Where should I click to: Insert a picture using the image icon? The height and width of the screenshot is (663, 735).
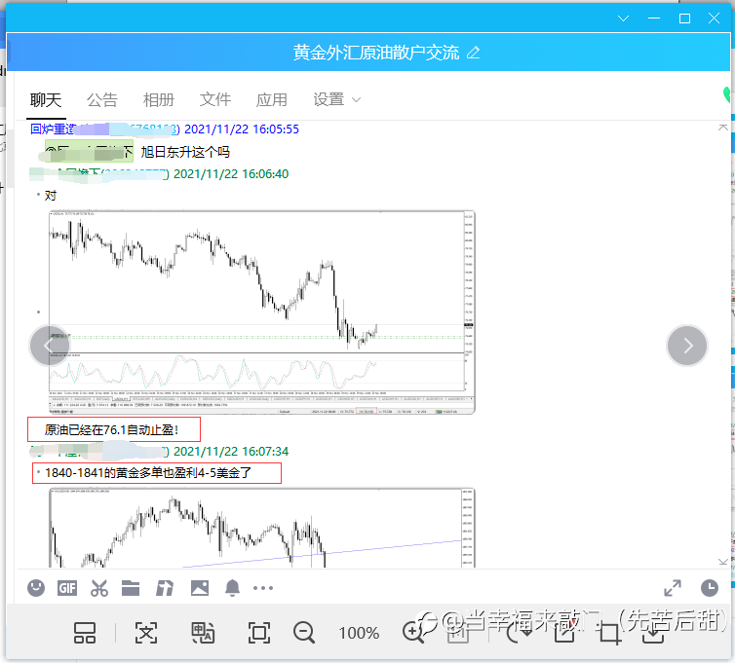click(200, 588)
